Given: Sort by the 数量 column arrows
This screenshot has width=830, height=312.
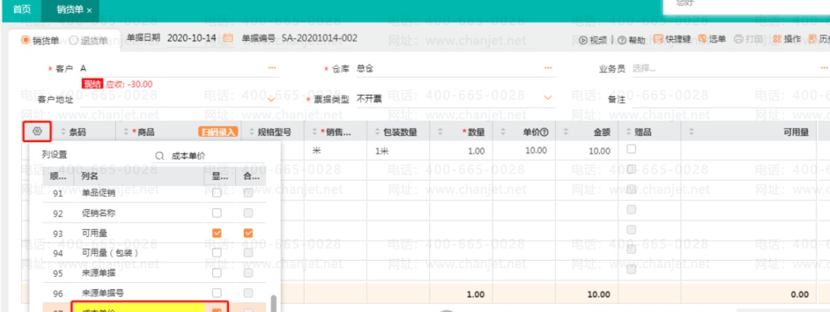Looking at the screenshot, I should (440, 133).
